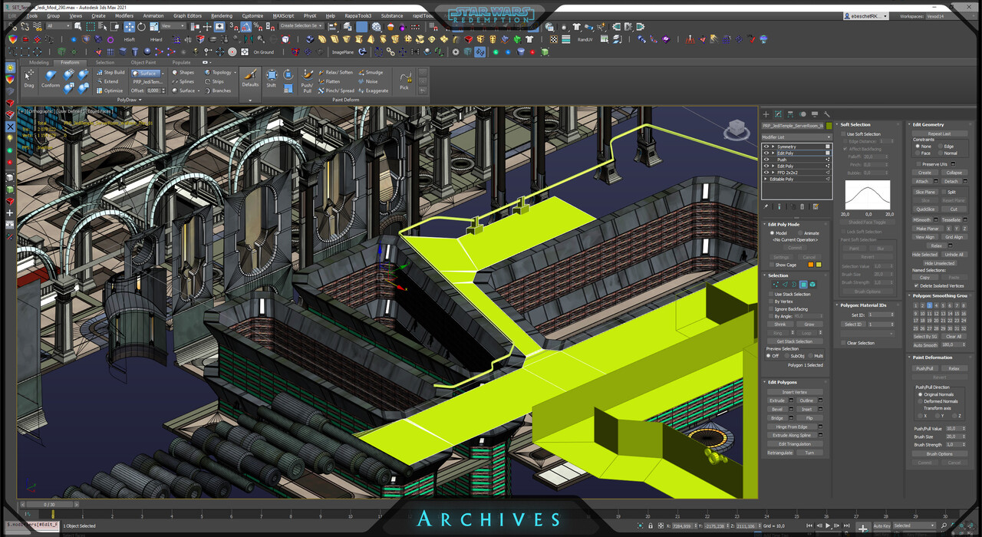Expand the Editable Poly stack entry
This screenshot has height=537, width=982.
coord(766,179)
